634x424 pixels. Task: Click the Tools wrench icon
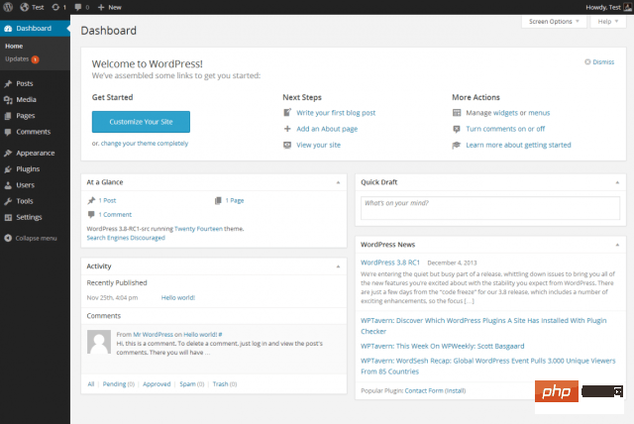(x=8, y=201)
